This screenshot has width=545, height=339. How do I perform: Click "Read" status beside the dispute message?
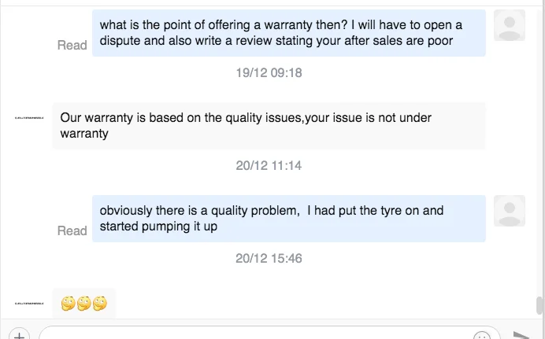coord(72,46)
